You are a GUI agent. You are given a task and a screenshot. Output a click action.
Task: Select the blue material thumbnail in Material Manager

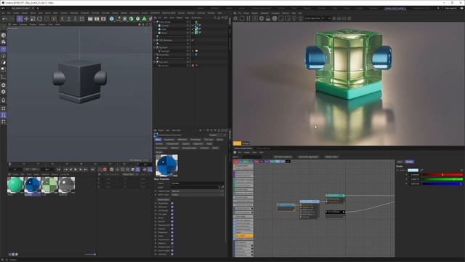(x=32, y=185)
